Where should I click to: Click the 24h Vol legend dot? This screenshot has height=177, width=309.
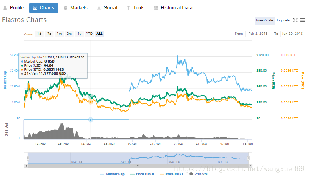(x=191, y=174)
